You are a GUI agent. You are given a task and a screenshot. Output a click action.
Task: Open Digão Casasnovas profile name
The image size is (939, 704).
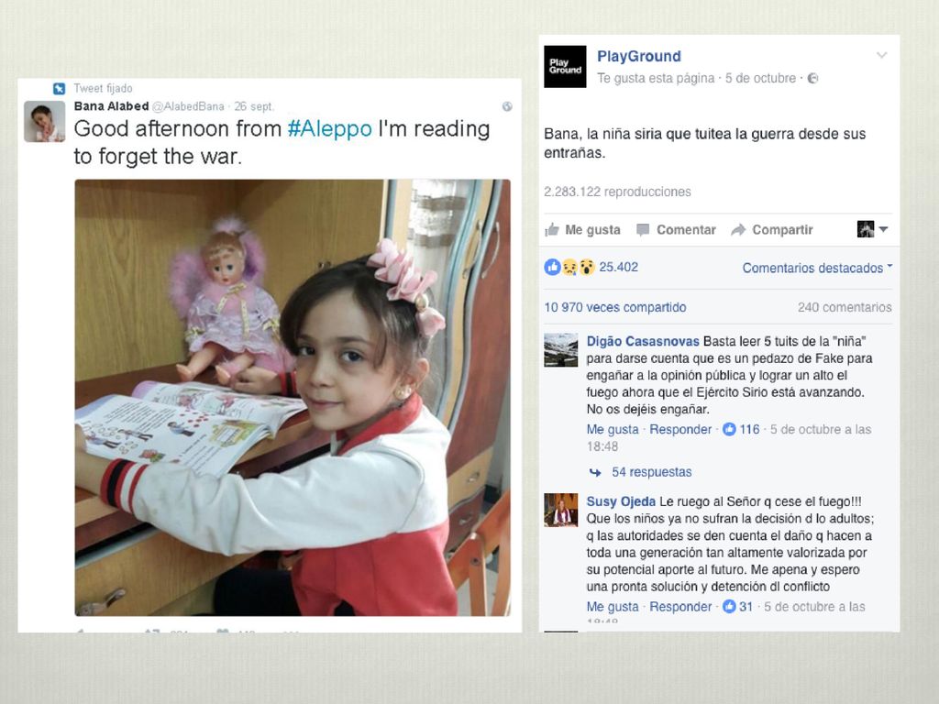coord(643,341)
